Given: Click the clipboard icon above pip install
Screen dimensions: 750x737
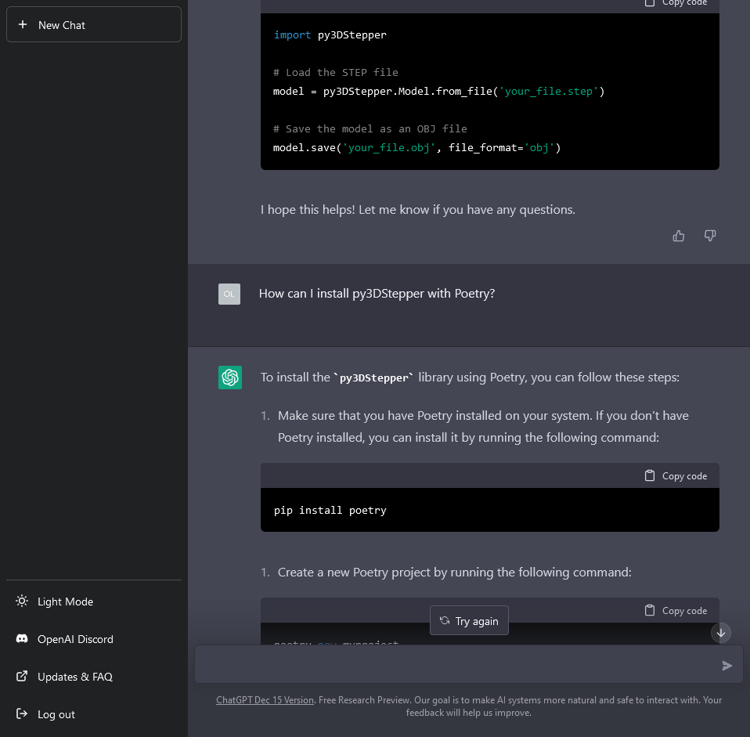Looking at the screenshot, I should point(649,476).
